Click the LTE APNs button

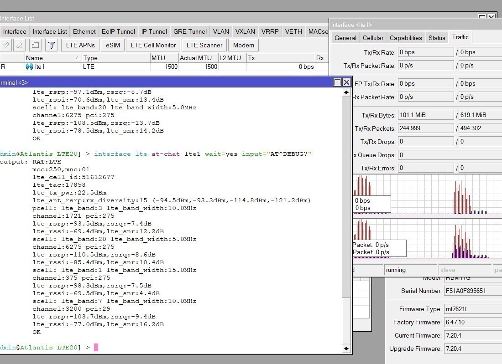coord(80,45)
